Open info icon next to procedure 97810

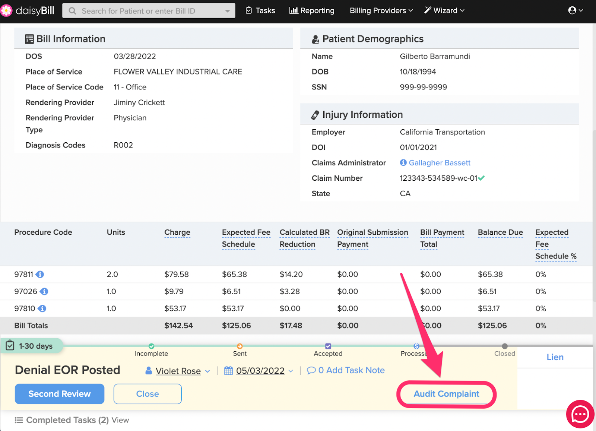point(42,309)
